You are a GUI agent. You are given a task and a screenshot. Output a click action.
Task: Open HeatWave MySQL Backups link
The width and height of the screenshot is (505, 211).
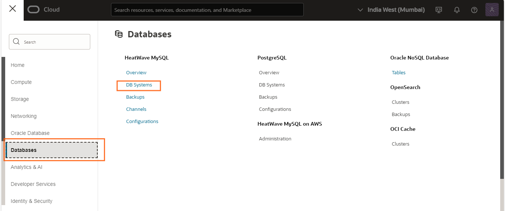point(135,97)
